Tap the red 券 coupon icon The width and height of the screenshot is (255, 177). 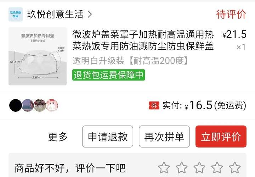(154, 105)
